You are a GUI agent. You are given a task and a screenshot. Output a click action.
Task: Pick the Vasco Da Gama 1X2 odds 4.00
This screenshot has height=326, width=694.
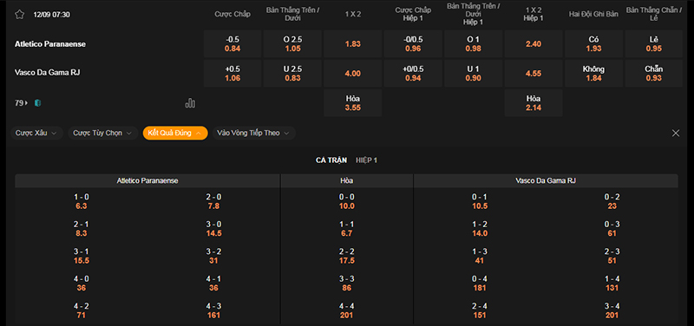click(353, 74)
